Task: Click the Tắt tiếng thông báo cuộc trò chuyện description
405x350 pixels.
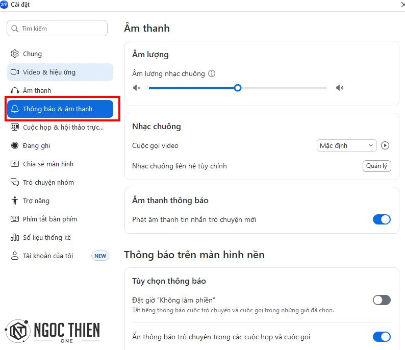Action: point(233,310)
